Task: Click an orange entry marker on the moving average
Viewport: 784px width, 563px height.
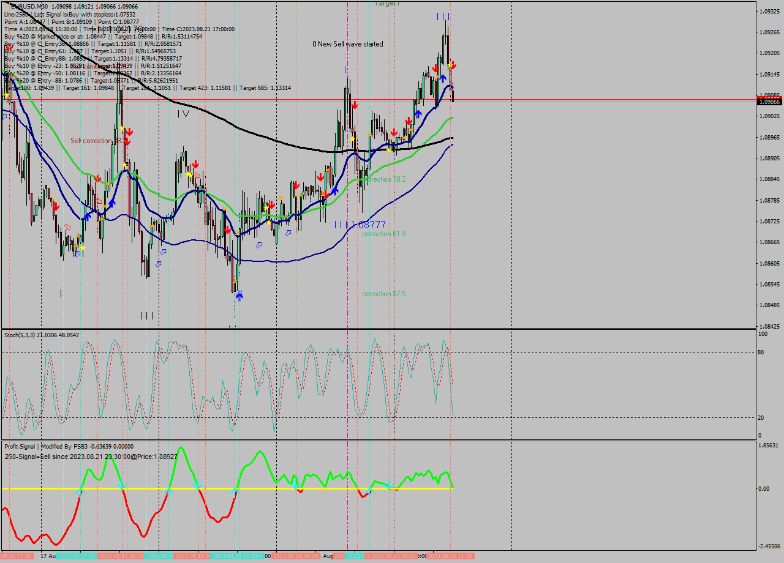Action: tap(438, 76)
